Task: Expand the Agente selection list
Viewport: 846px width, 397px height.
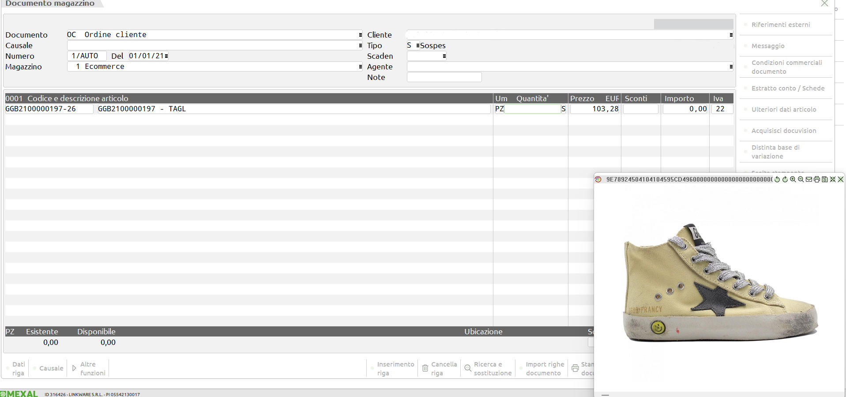Action: click(x=731, y=67)
